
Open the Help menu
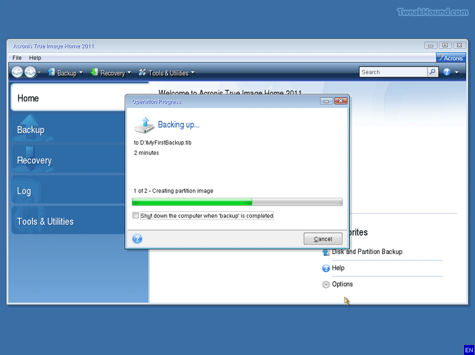point(35,58)
